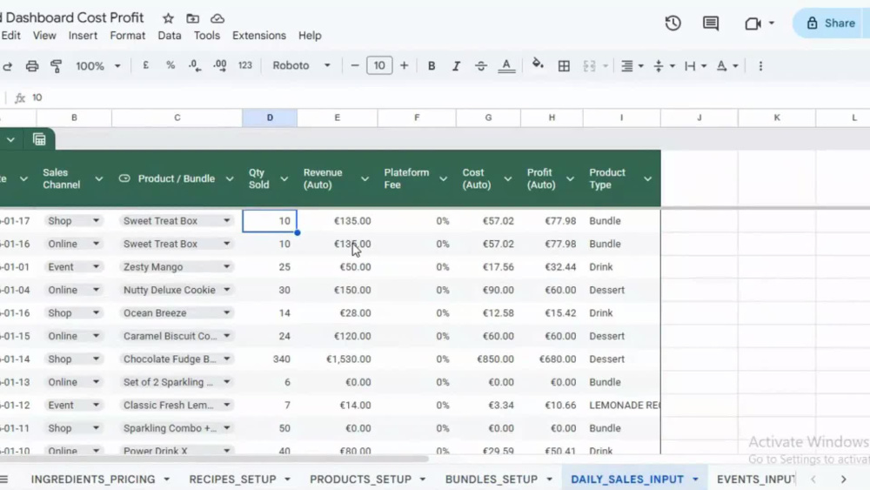The image size is (870, 490).
Task: Open the comments panel icon
Action: point(711,23)
